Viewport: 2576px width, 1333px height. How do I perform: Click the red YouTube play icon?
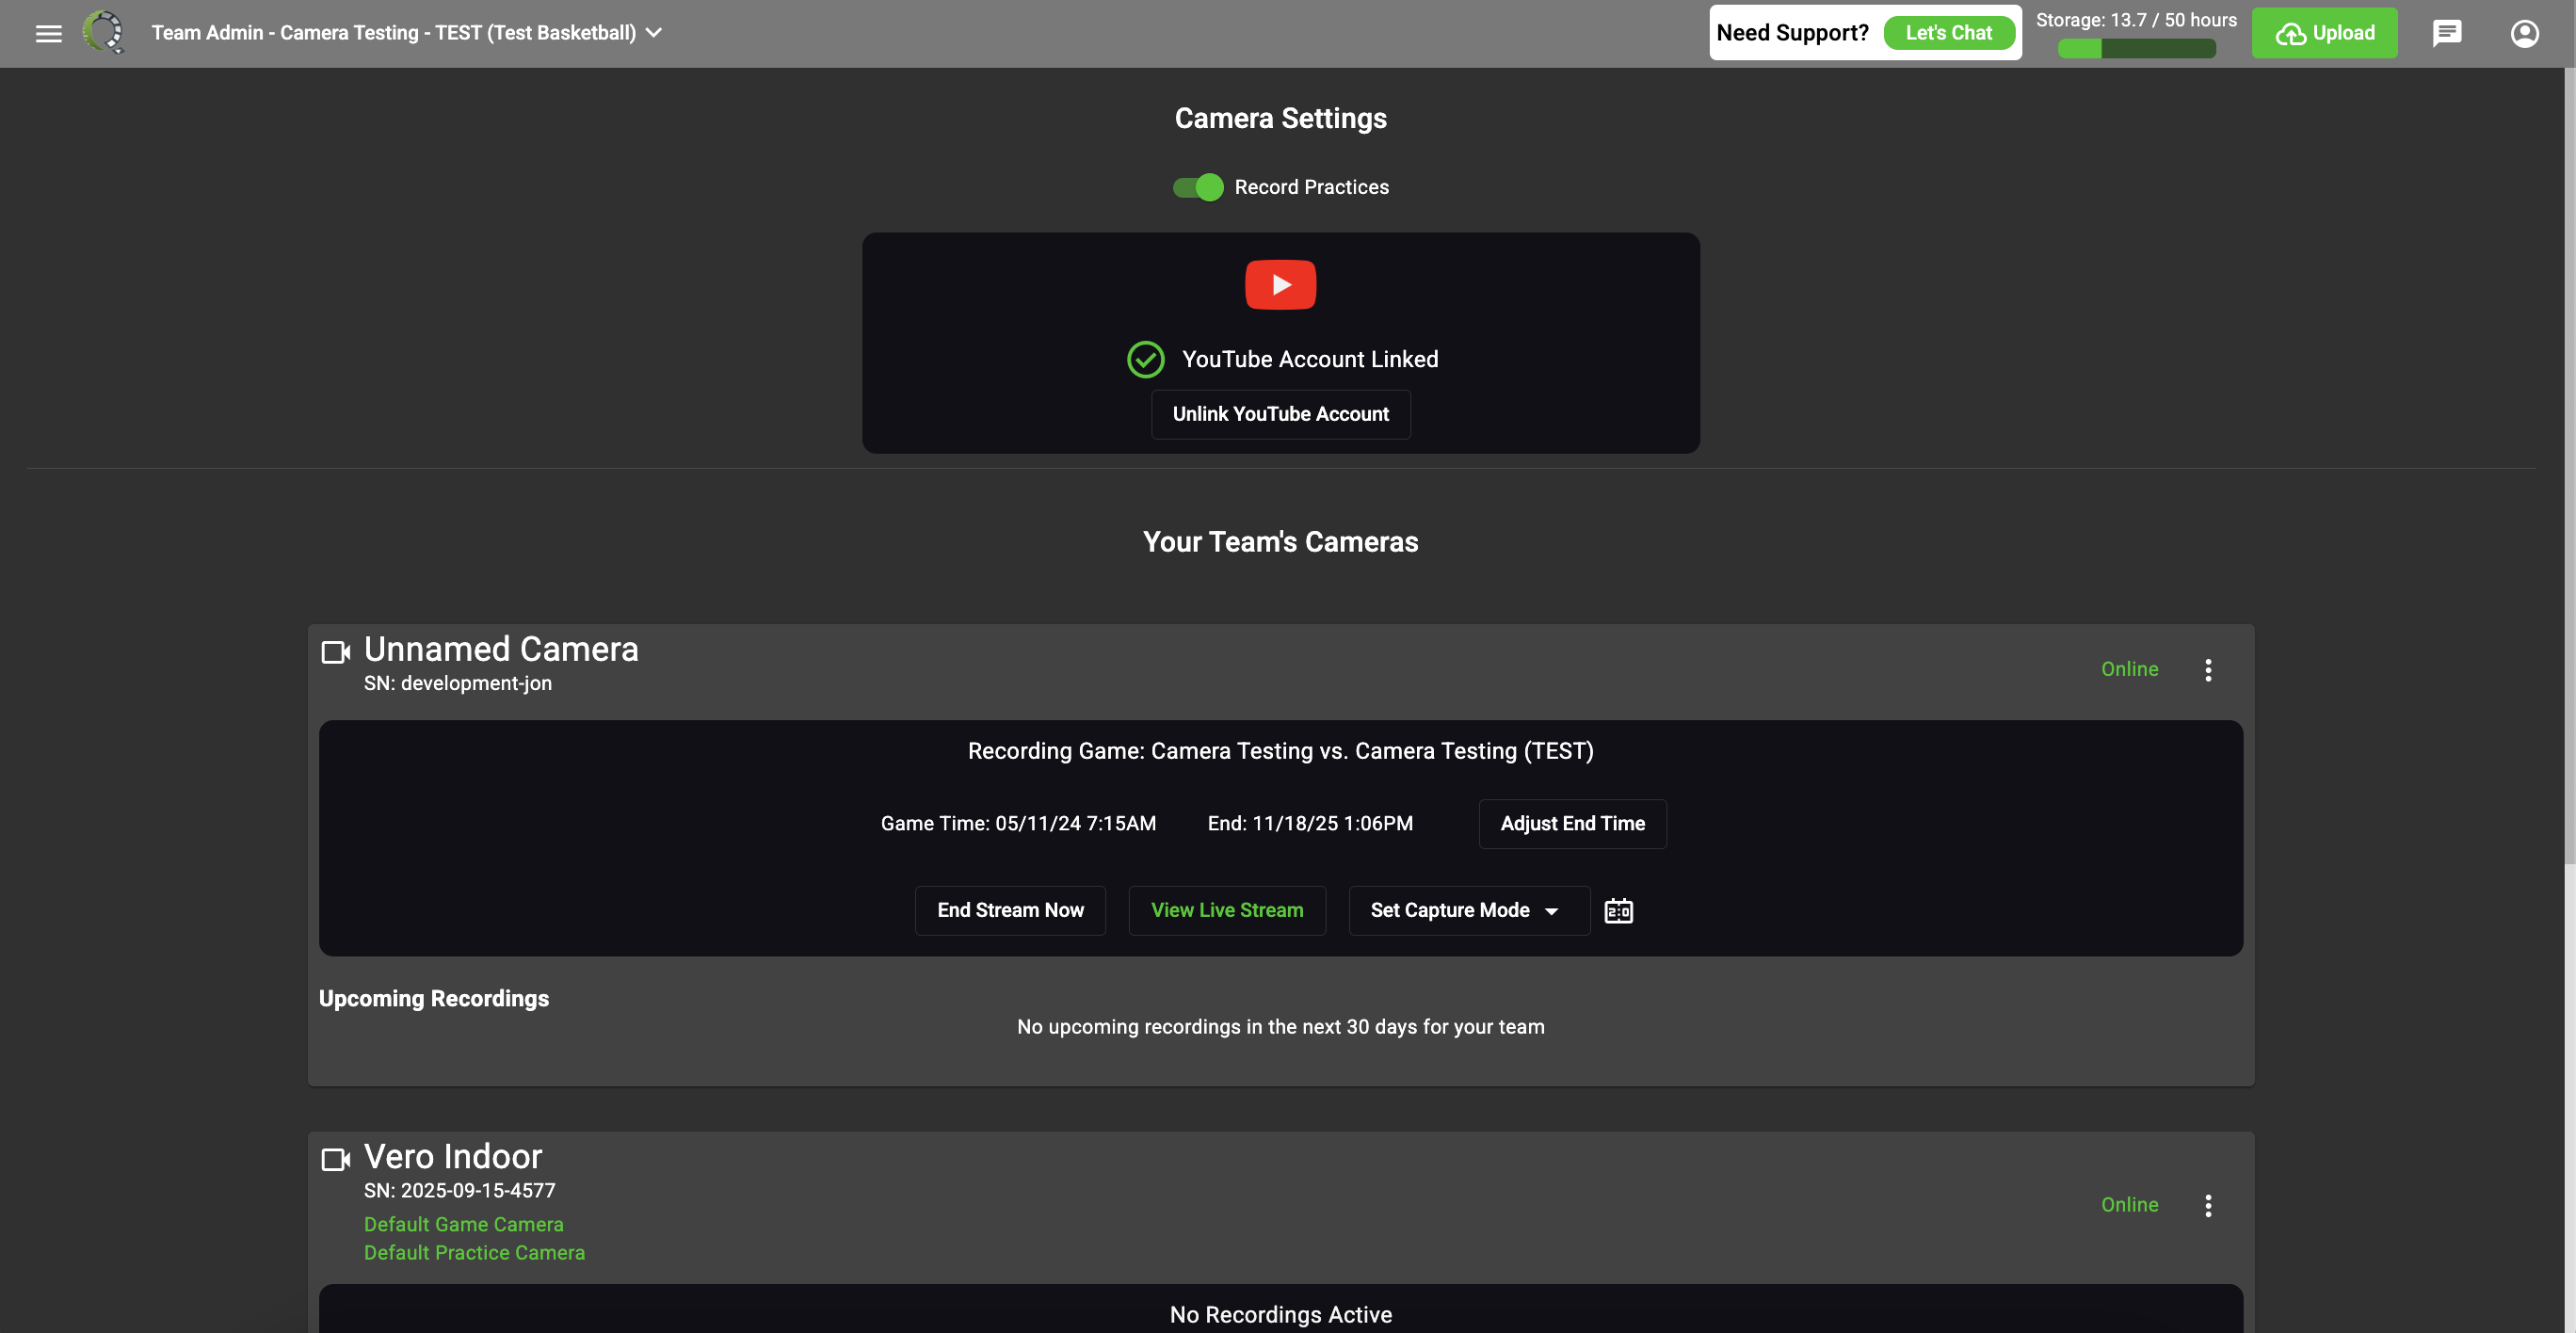click(x=1280, y=285)
